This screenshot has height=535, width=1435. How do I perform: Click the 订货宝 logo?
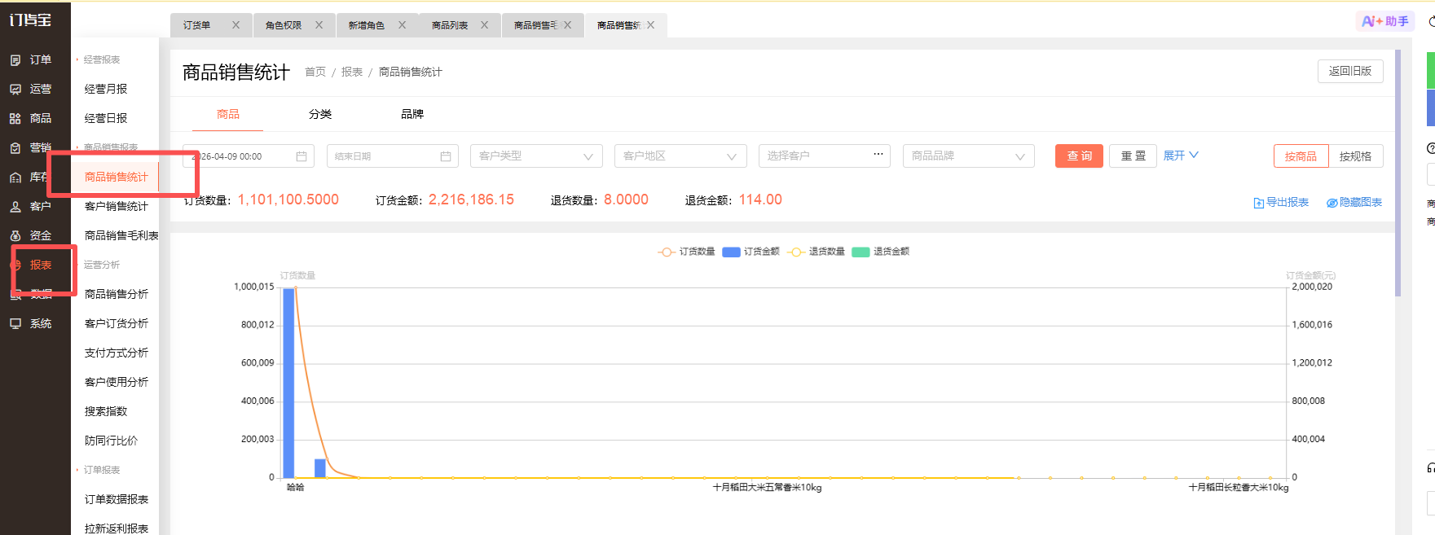tap(30, 20)
